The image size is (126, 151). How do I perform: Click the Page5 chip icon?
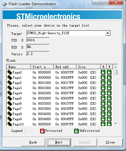[10, 98]
